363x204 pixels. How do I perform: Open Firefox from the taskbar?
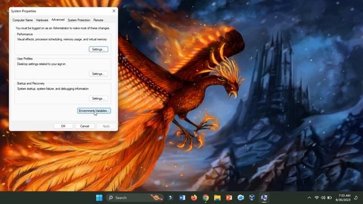[194, 198]
